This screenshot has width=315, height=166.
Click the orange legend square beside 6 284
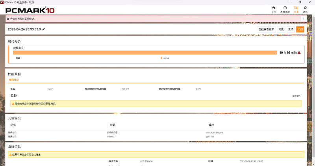point(161,58)
